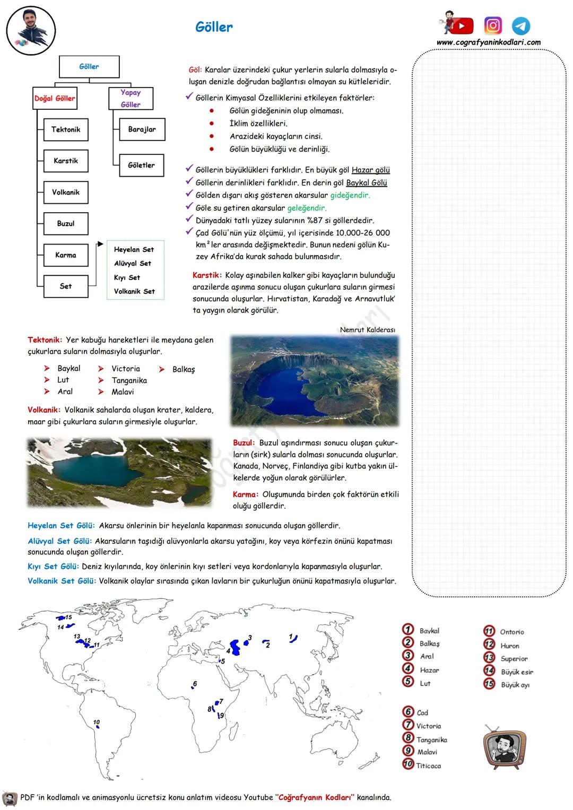Click the red number 1 circle beside Baykal
The image size is (573, 810).
click(x=407, y=630)
